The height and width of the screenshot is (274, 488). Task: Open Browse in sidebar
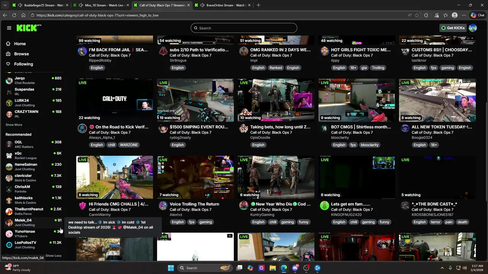21,54
